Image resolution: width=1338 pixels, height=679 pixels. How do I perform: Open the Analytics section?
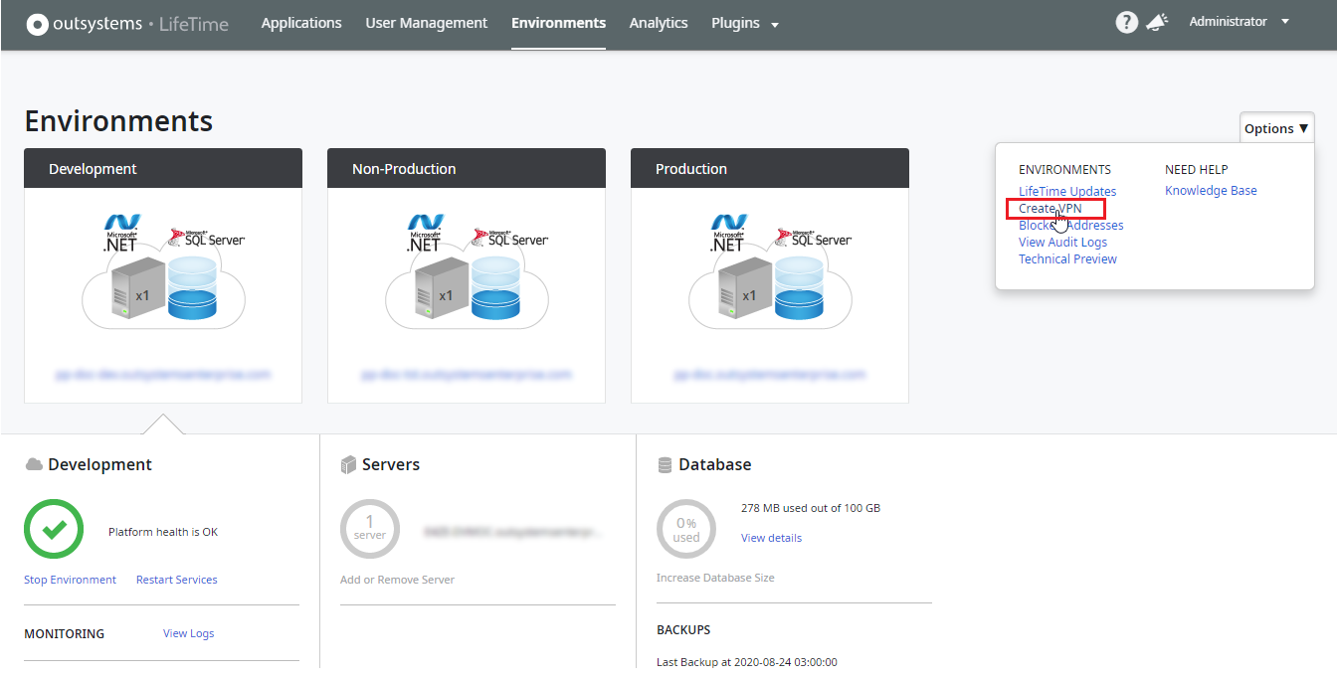click(659, 23)
